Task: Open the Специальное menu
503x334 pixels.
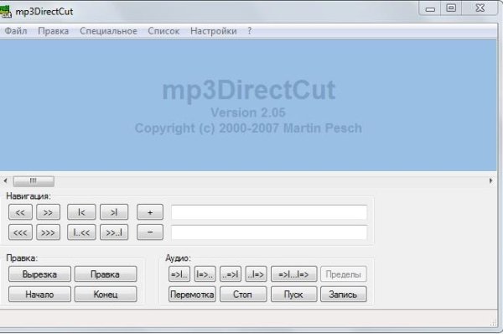Action: (x=108, y=31)
